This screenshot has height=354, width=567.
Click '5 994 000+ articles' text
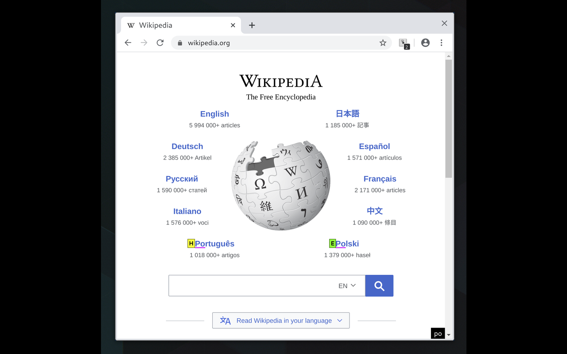[x=214, y=125]
